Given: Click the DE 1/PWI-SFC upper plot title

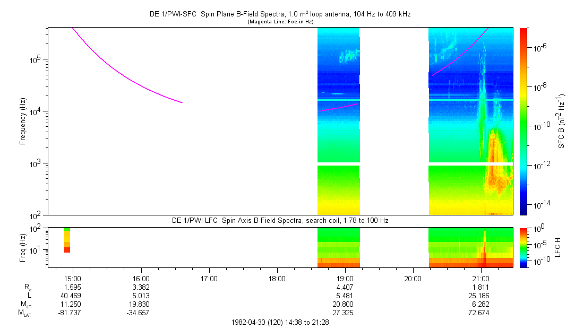Looking at the screenshot, I should 280,14.
